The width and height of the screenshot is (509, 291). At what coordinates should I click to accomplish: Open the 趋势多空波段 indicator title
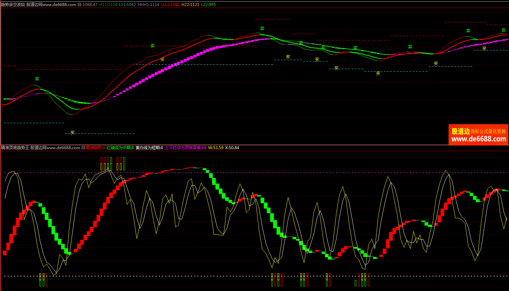(x=13, y=5)
